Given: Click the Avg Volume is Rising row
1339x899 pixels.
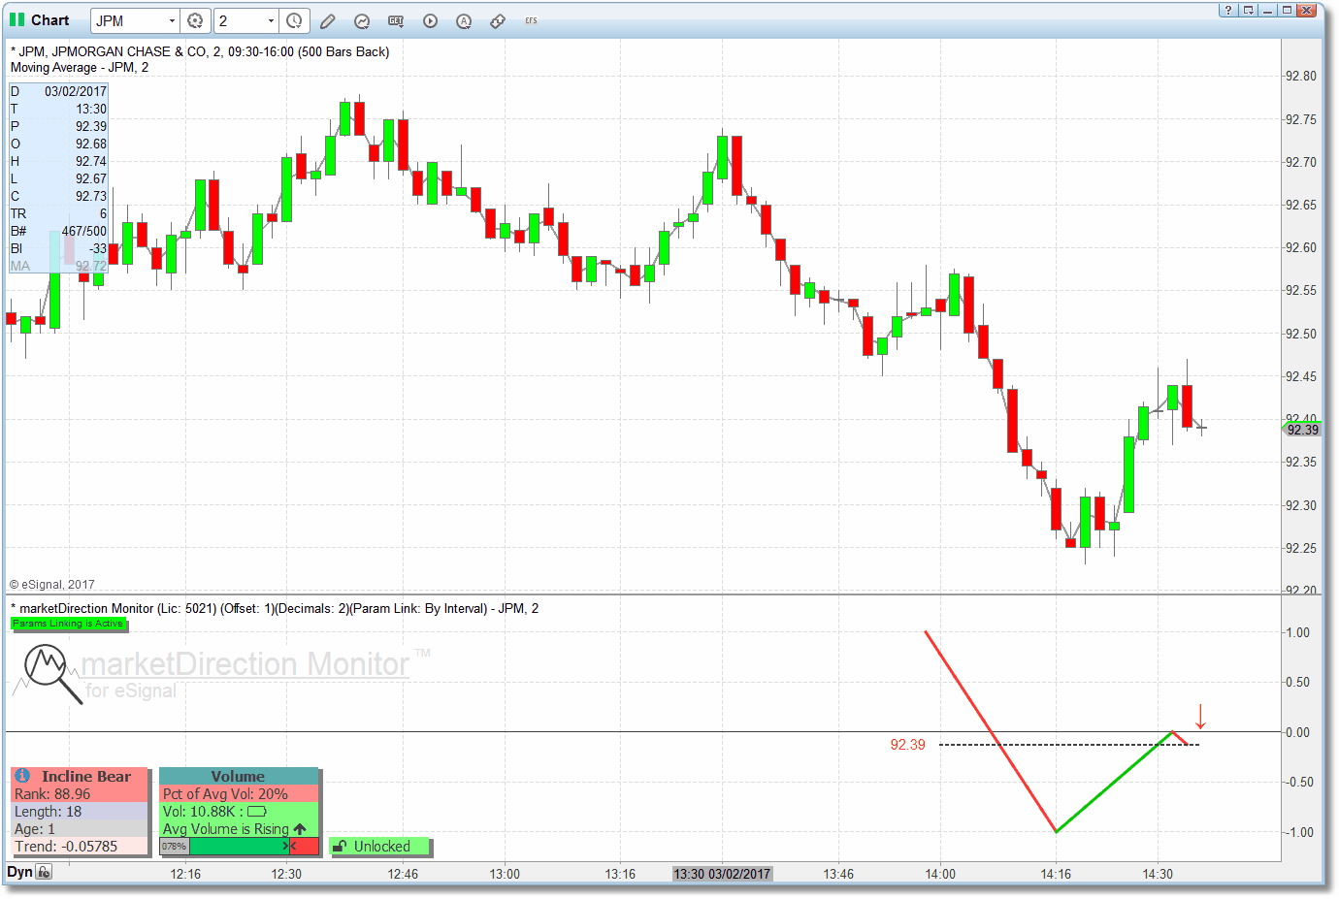Looking at the screenshot, I should tap(239, 829).
